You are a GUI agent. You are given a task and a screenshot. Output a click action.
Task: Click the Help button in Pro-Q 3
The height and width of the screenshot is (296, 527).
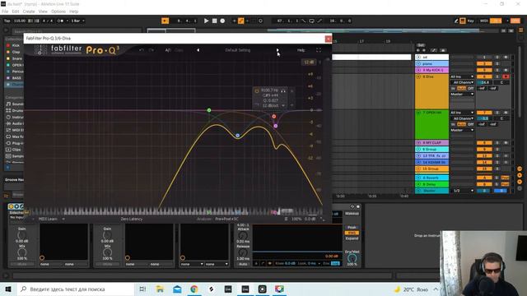click(301, 50)
